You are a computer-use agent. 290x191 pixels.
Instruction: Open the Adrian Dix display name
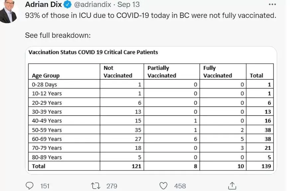pyautogui.click(x=43, y=4)
